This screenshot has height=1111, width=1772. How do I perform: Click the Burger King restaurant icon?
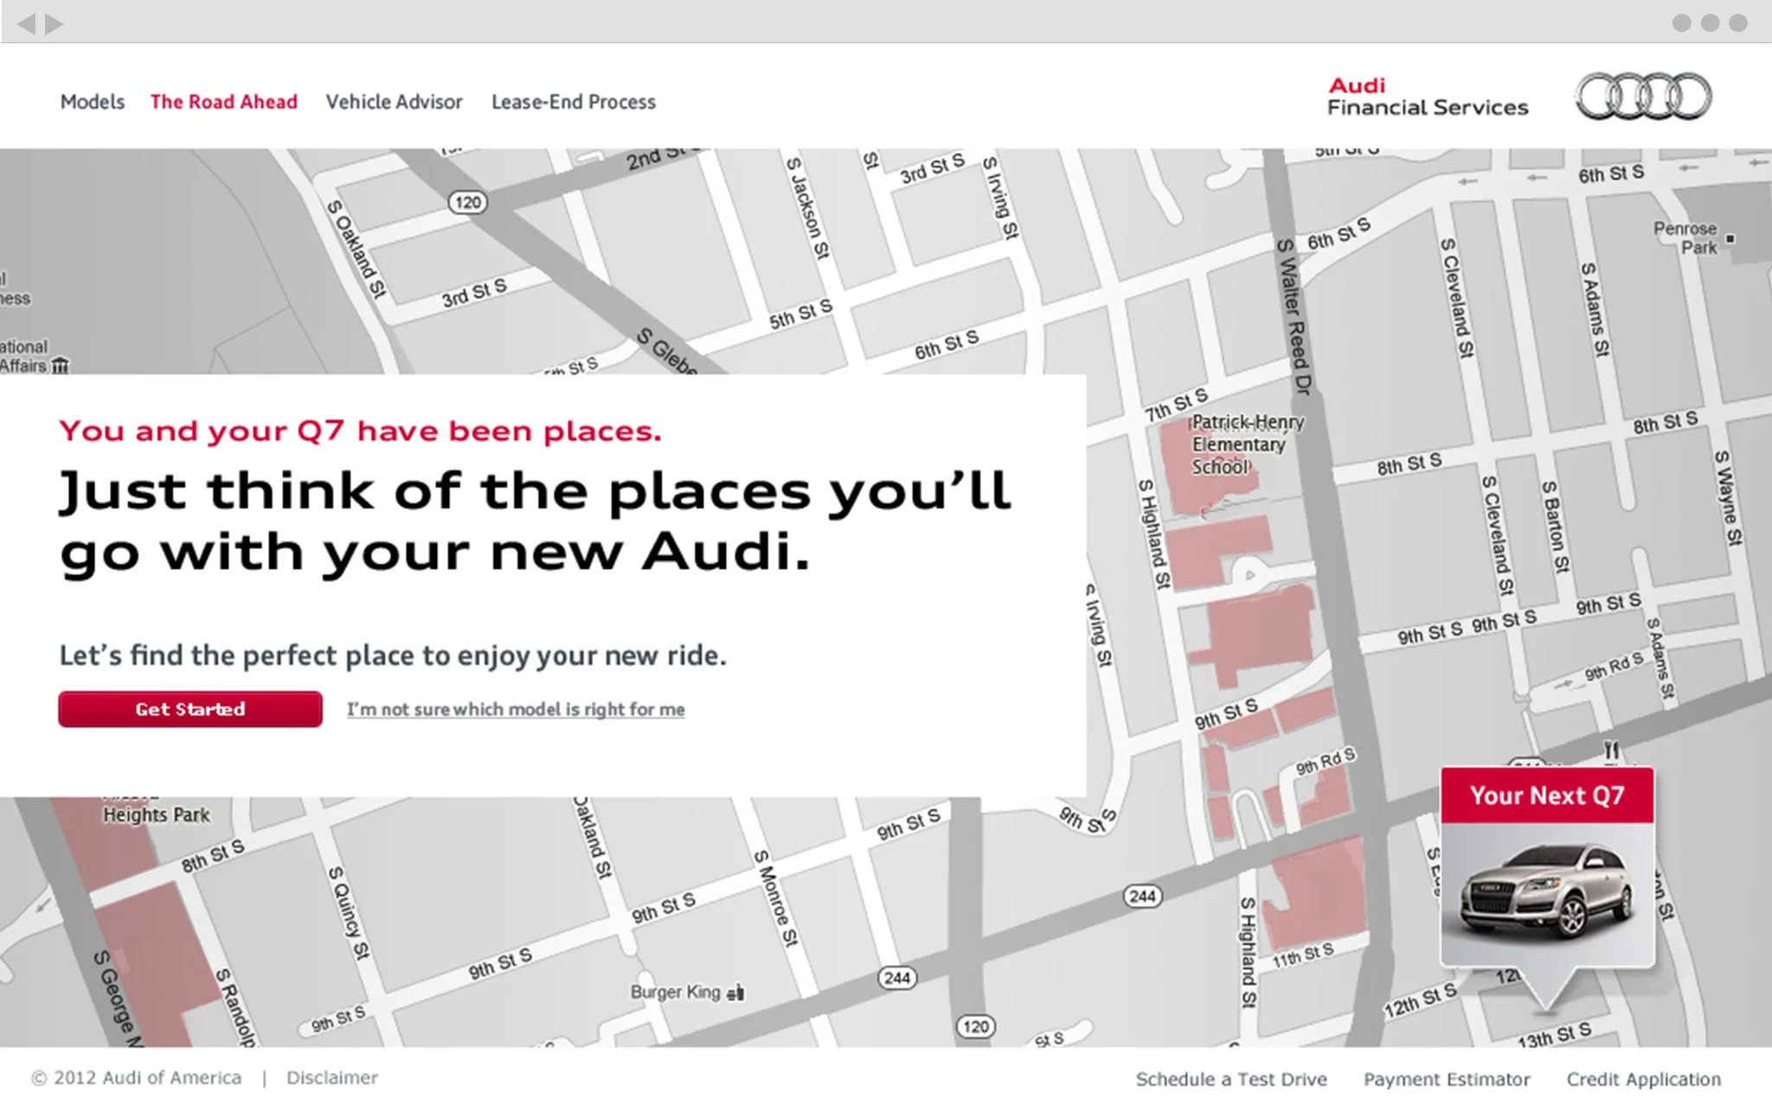pyautogui.click(x=735, y=993)
